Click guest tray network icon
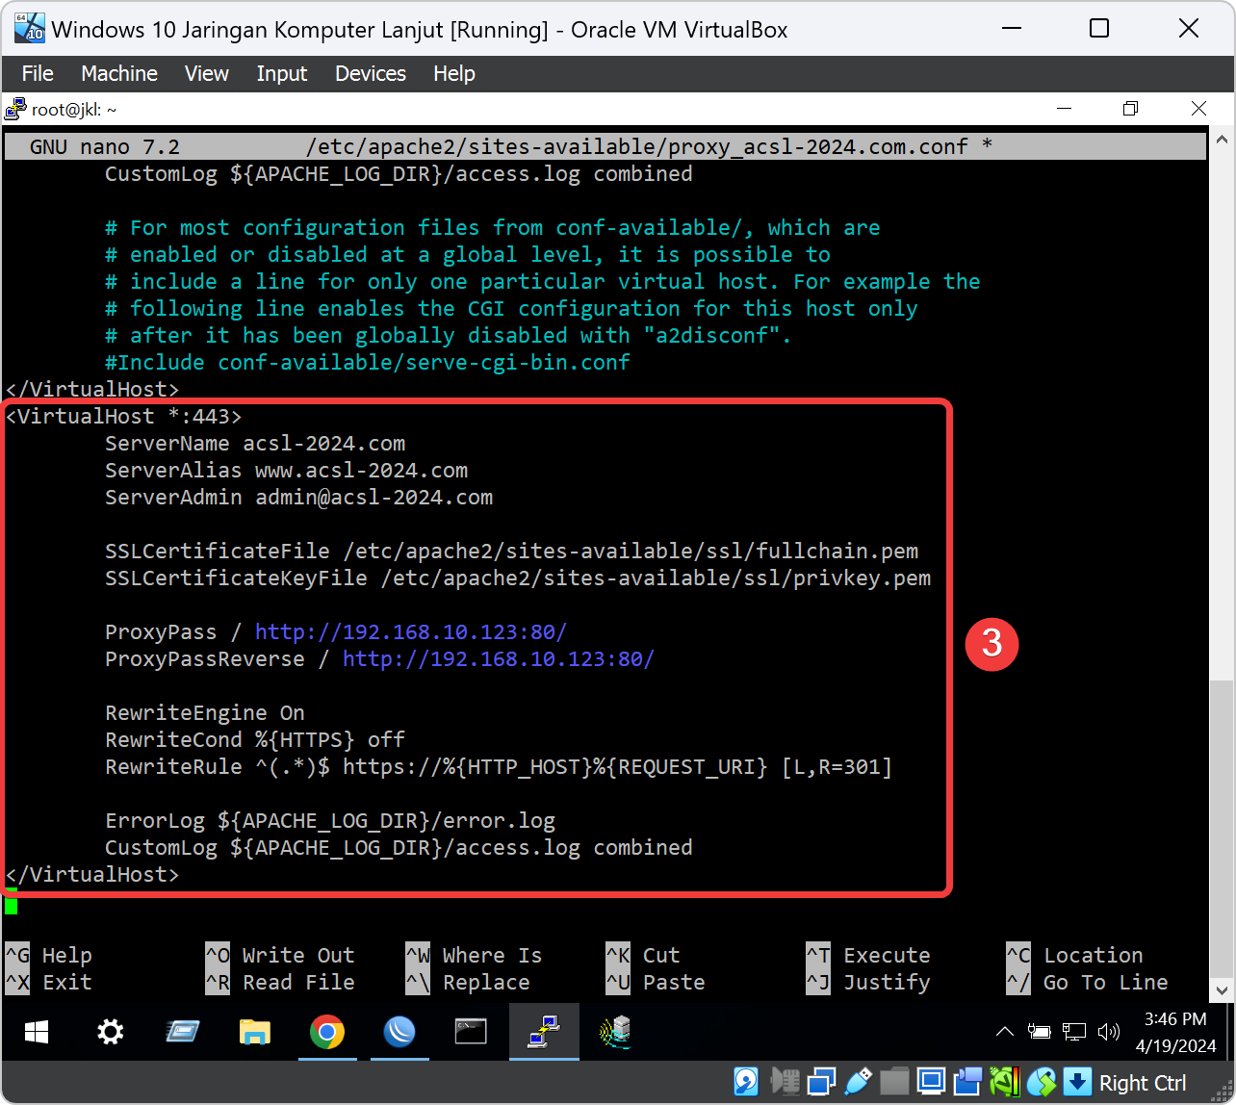1236x1105 pixels. click(x=1074, y=1032)
